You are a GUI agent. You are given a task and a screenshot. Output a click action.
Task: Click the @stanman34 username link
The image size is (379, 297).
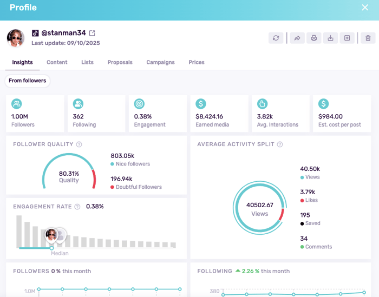63,33
